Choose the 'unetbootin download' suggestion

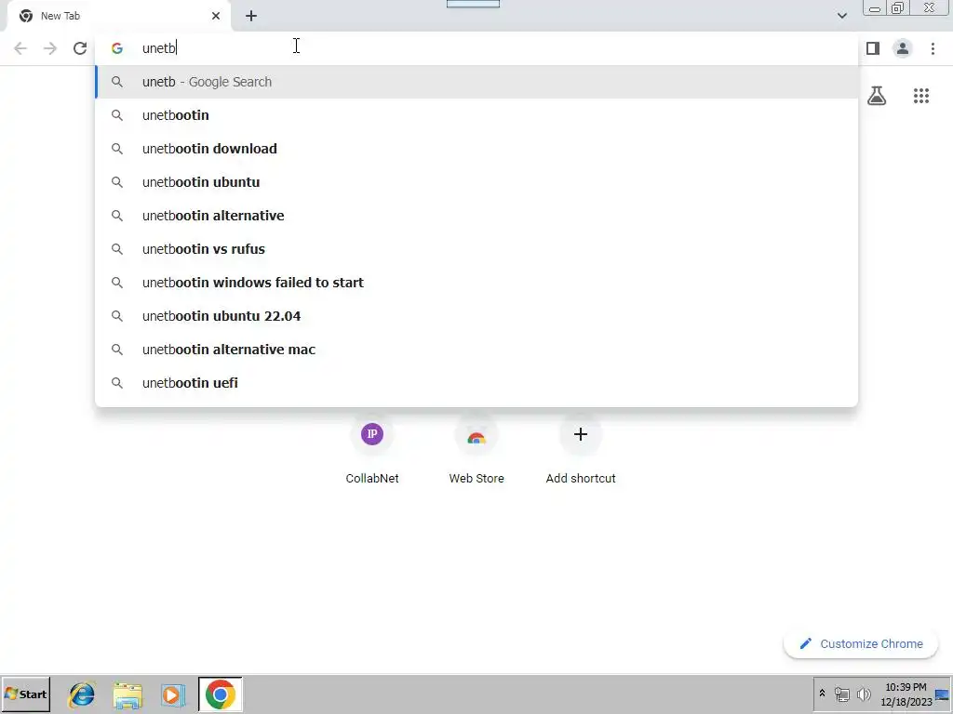(477, 149)
